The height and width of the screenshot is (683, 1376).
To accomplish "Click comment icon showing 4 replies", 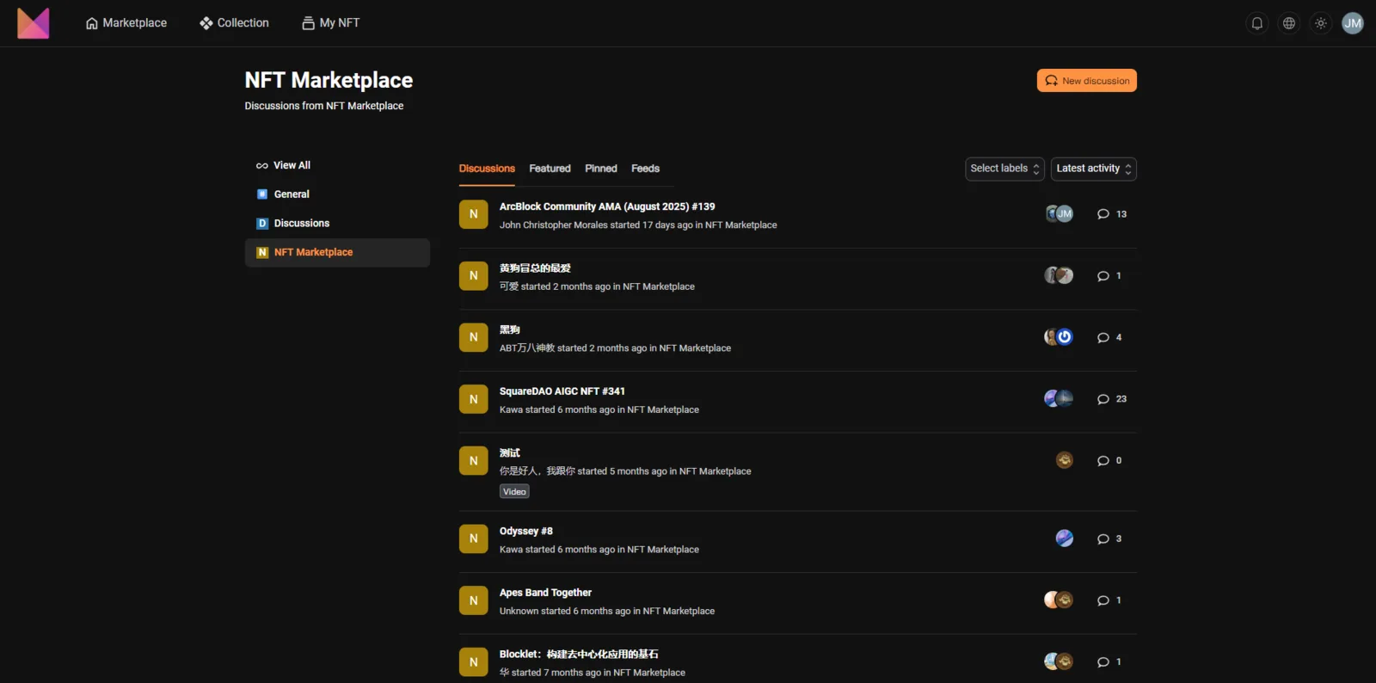I will click(x=1103, y=337).
